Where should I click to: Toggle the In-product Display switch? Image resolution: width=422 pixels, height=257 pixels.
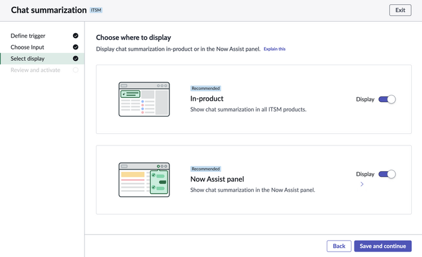tap(387, 100)
